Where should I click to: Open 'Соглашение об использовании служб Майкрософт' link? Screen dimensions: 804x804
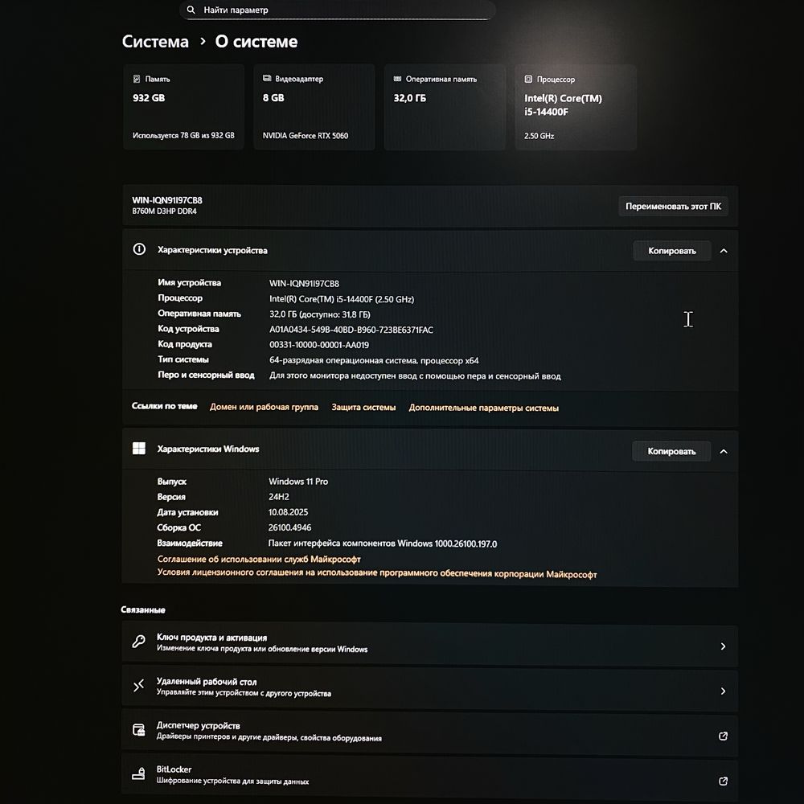point(259,559)
